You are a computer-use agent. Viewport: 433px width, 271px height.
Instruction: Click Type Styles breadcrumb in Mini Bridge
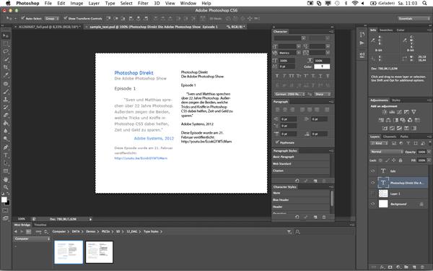click(x=151, y=231)
